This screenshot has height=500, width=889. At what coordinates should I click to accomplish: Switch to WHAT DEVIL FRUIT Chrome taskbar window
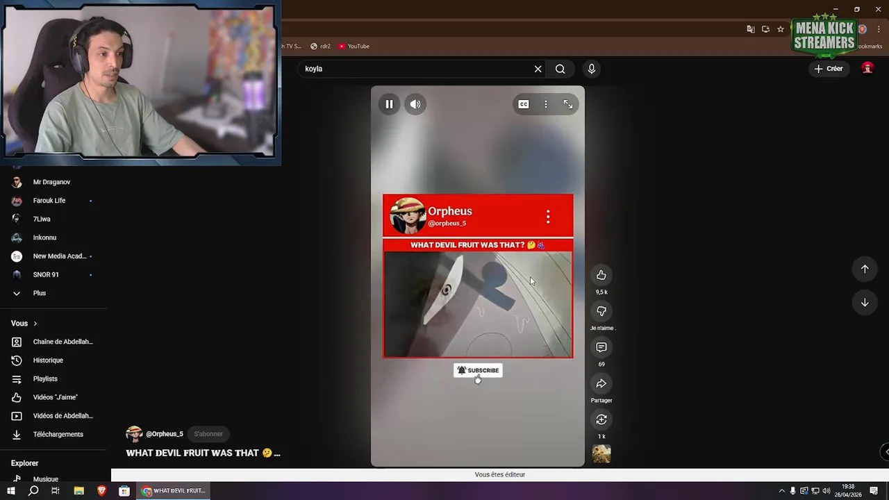(173, 491)
